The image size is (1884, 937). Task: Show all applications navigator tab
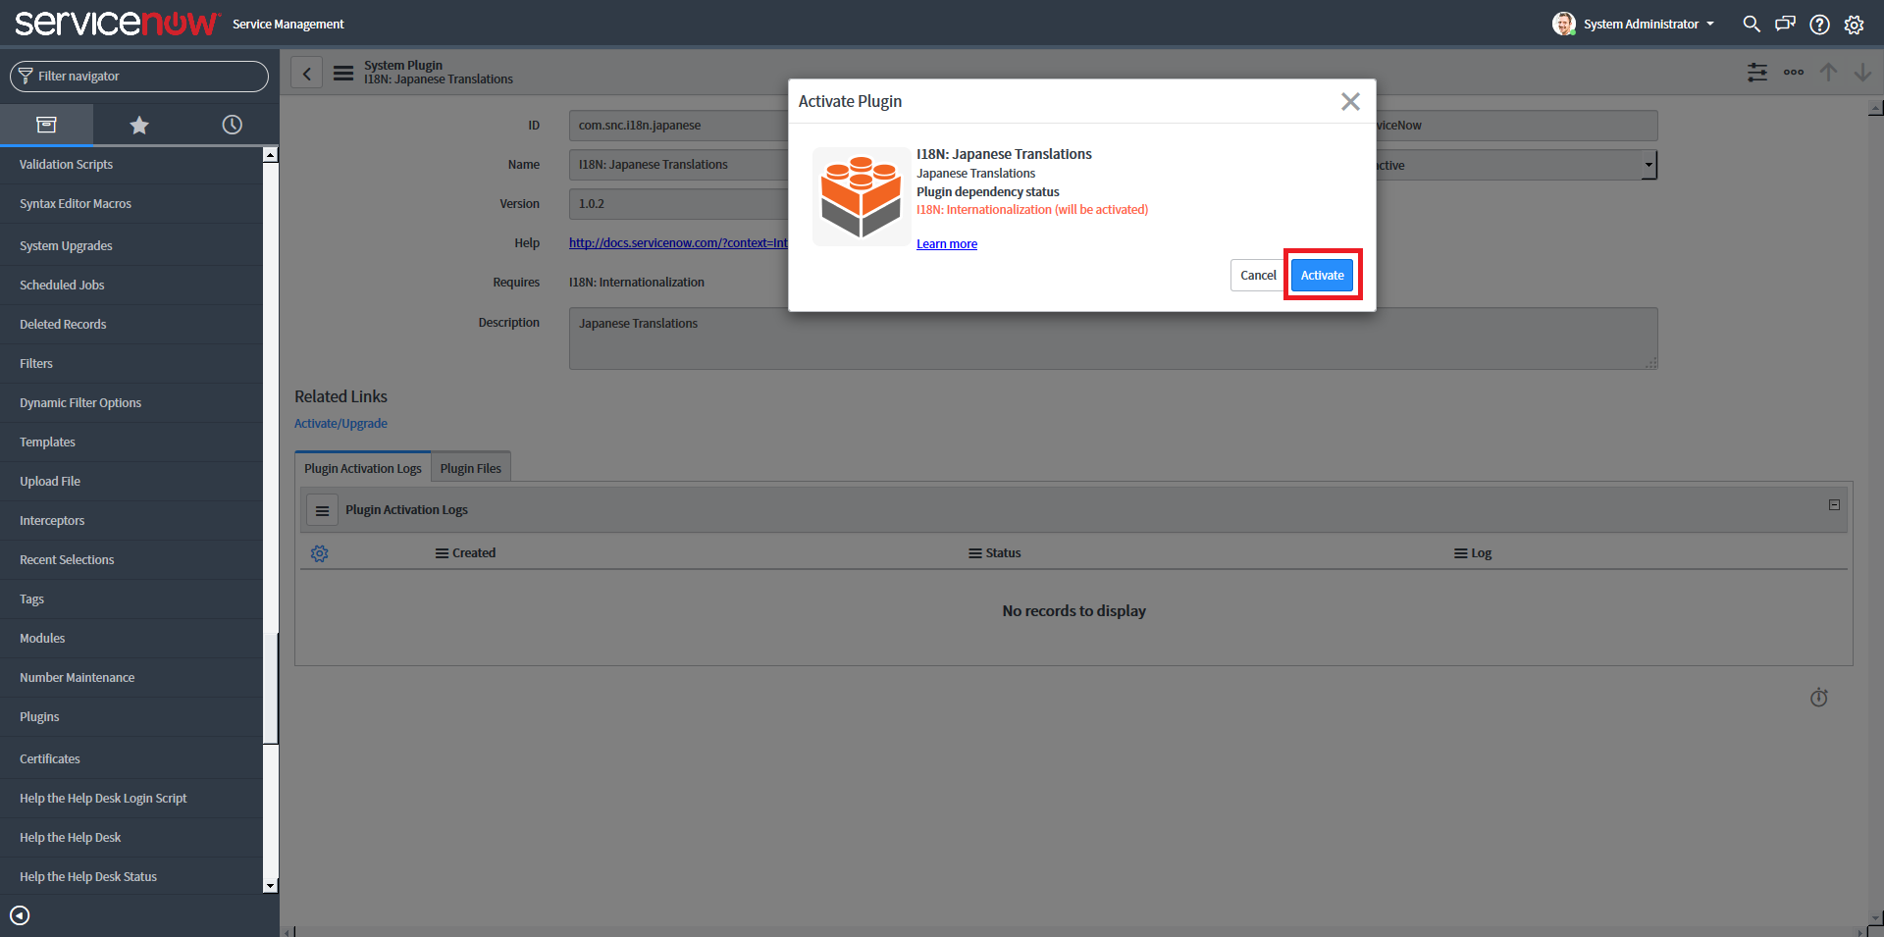[46, 125]
